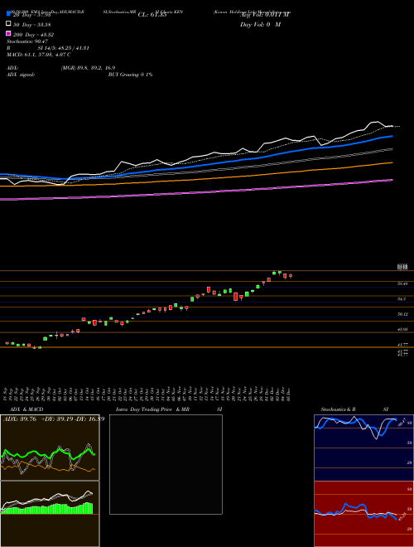
Task: Click the 'CL: 61.35' closing price label
Action: (152, 15)
